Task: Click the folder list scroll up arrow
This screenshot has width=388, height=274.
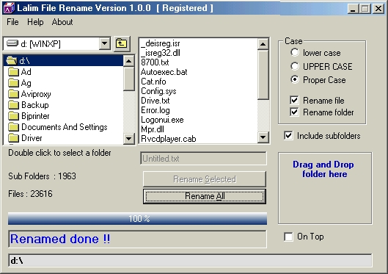Action: (x=128, y=61)
